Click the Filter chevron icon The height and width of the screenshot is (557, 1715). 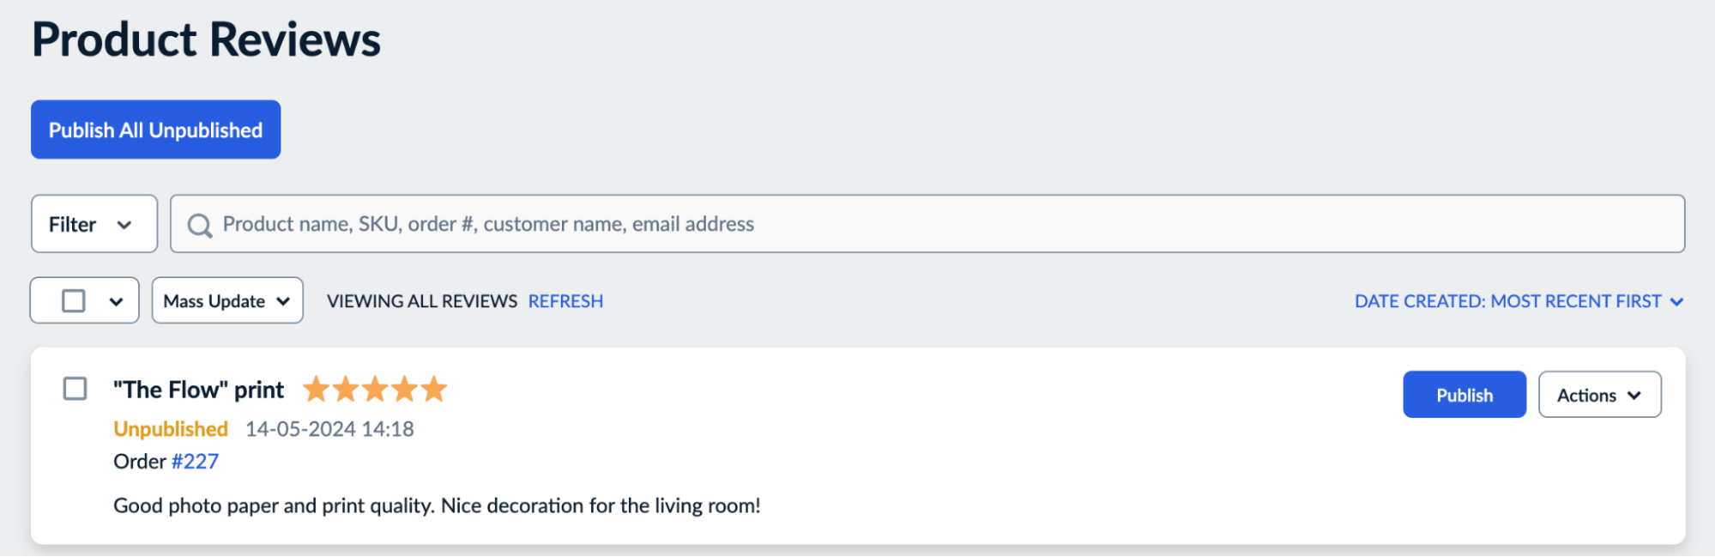tap(125, 224)
